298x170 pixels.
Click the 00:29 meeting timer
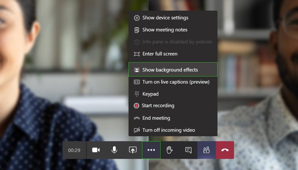coord(74,150)
